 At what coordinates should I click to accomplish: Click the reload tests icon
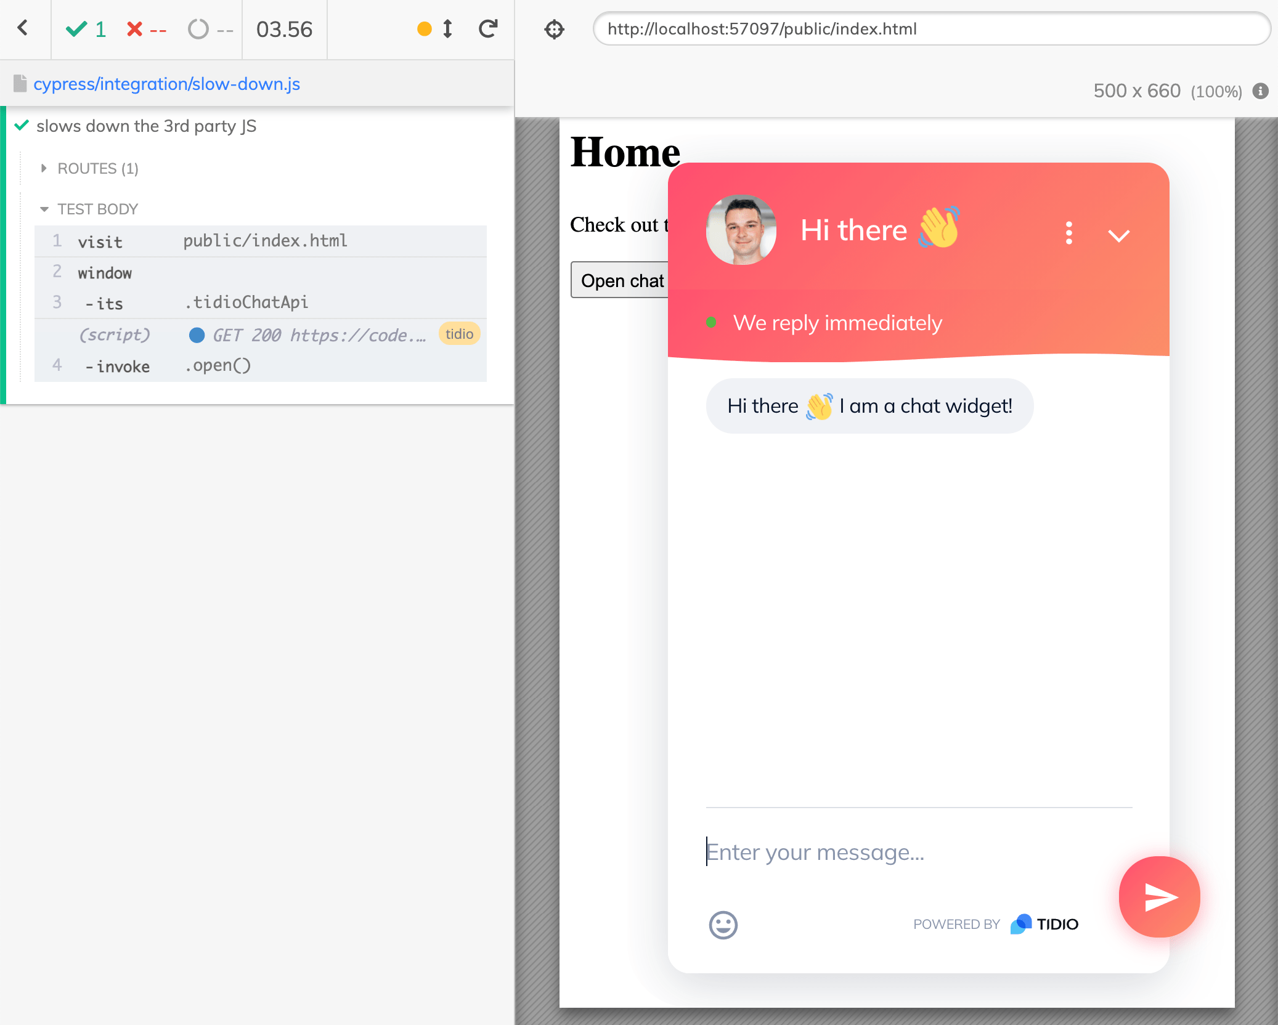(x=488, y=28)
